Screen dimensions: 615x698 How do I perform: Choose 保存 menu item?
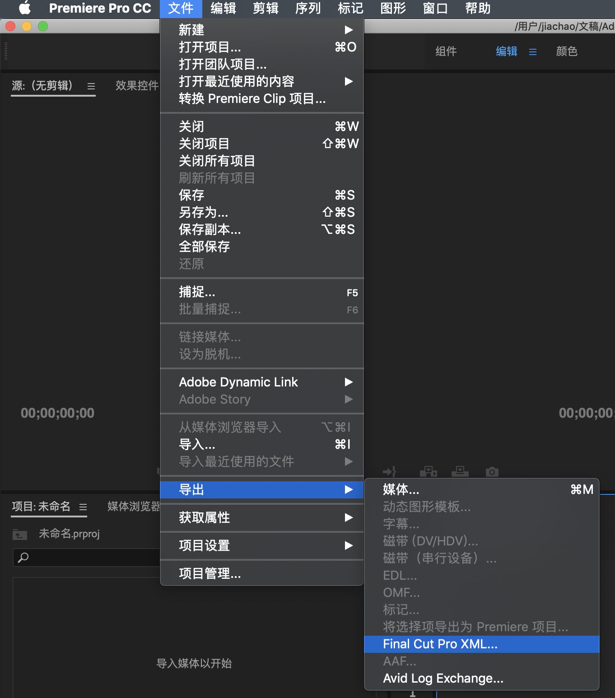(x=262, y=195)
